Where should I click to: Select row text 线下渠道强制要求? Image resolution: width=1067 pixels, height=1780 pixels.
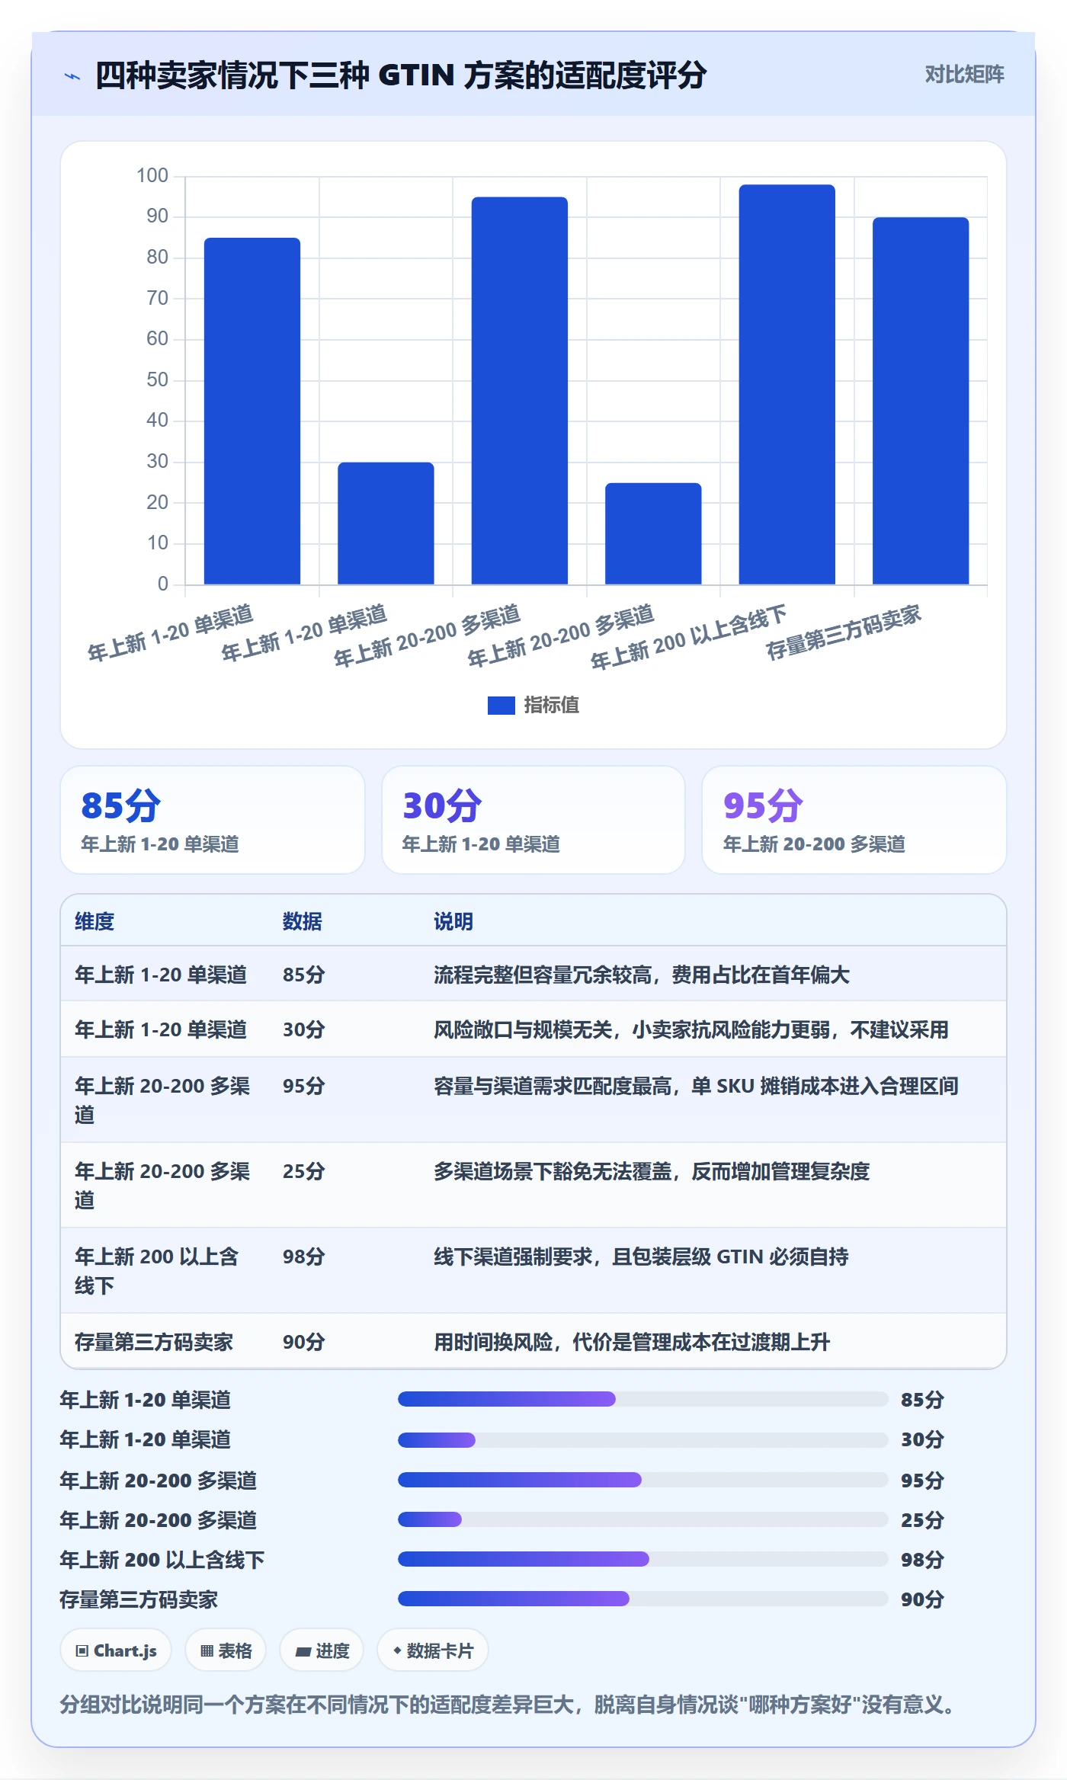pyautogui.click(x=513, y=1257)
